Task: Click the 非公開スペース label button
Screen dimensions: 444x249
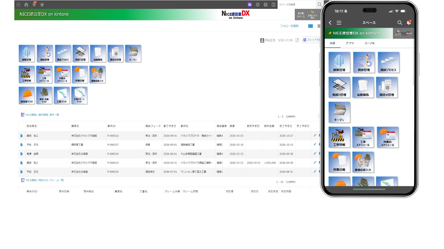Action: pyautogui.click(x=301, y=15)
